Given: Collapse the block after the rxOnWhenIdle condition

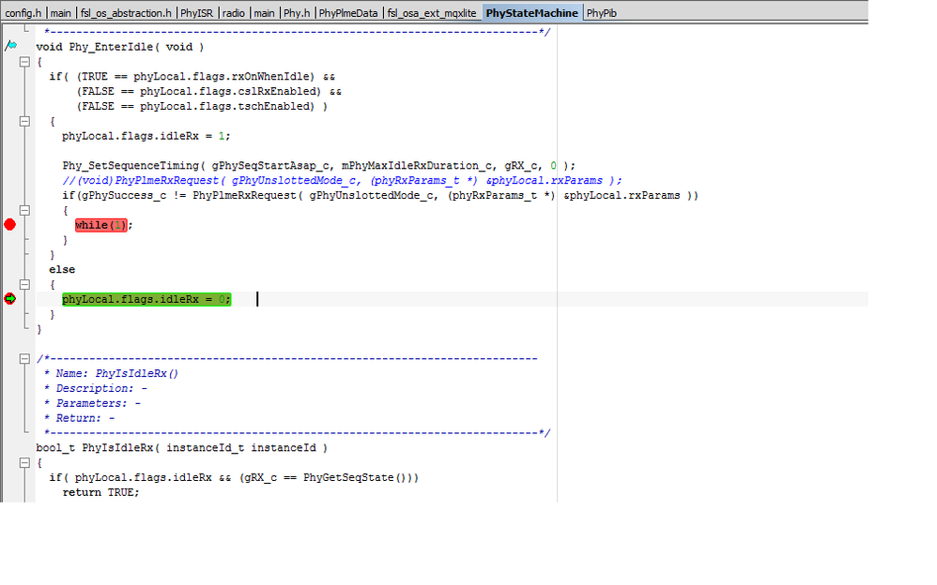Looking at the screenshot, I should (24, 121).
